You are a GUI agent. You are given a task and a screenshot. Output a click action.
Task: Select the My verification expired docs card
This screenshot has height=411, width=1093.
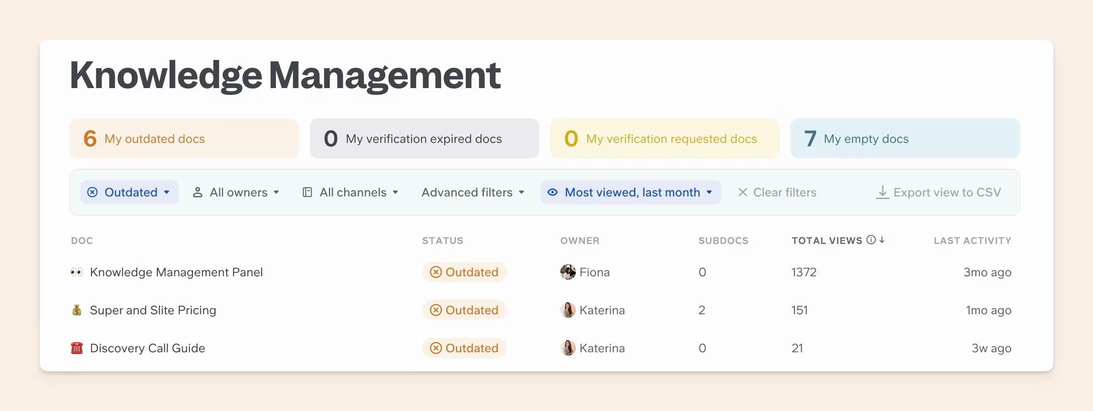(x=424, y=139)
